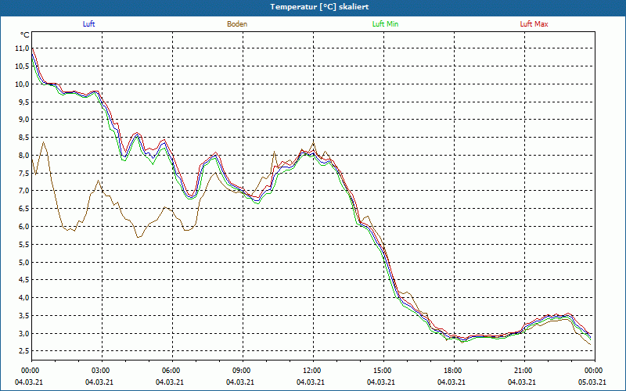Click the 12:00 time axis label
The image size is (626, 391).
[x=313, y=371]
